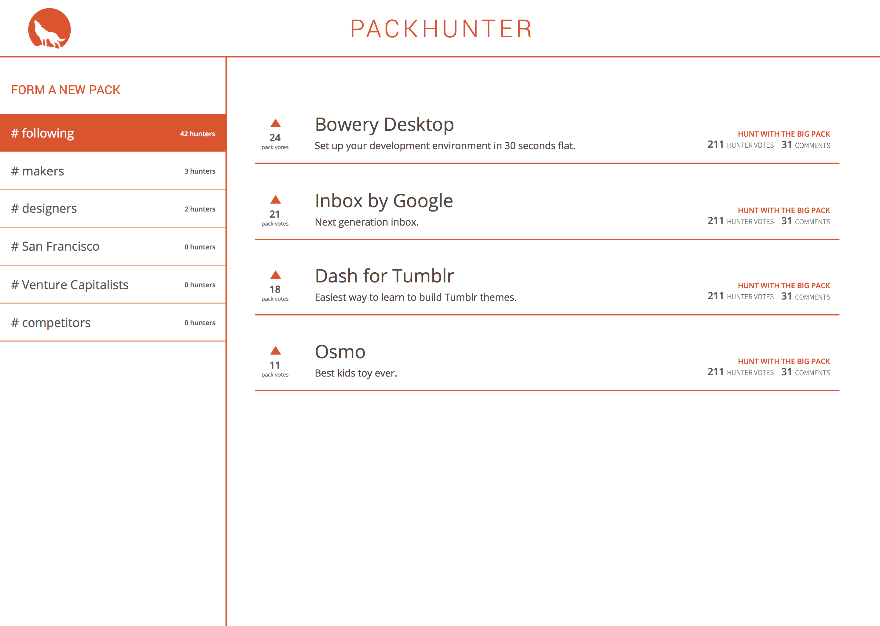Image resolution: width=880 pixels, height=626 pixels.
Task: Open the Bowery Desktop product title
Action: click(x=384, y=124)
